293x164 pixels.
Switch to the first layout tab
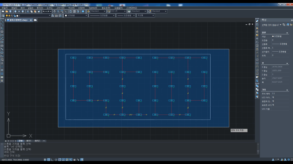click(29, 141)
